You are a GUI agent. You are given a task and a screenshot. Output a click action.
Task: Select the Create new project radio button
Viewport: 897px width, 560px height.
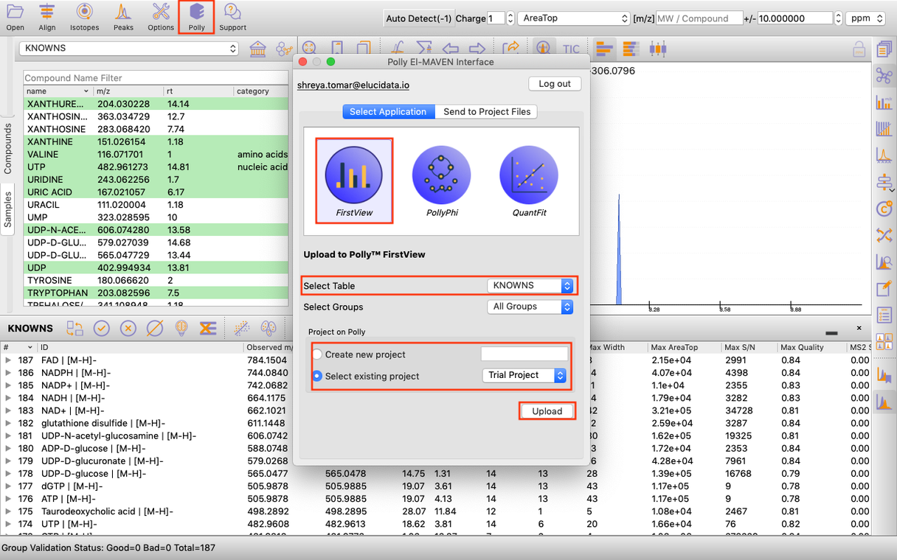[x=318, y=354]
